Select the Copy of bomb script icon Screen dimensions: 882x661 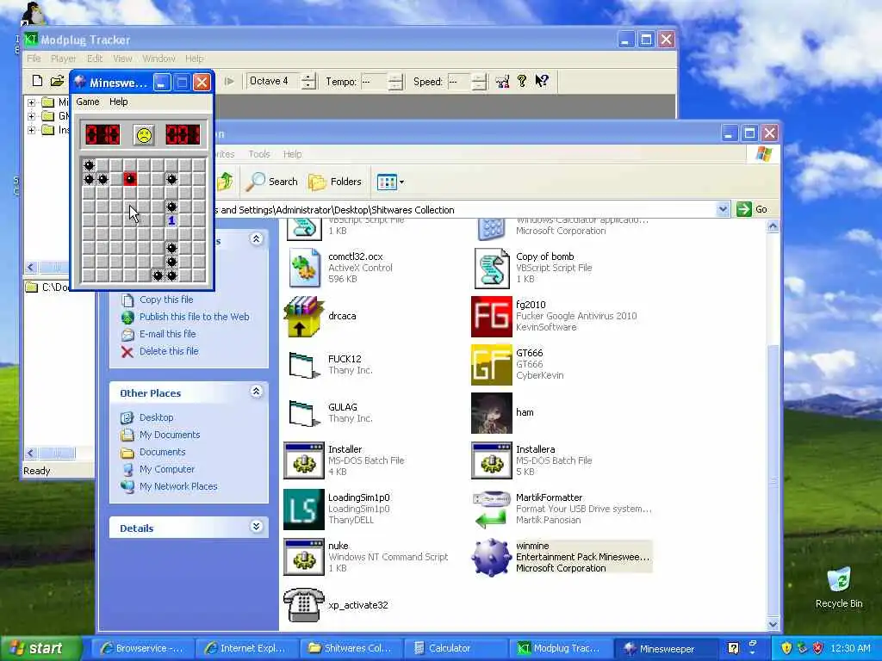point(492,269)
